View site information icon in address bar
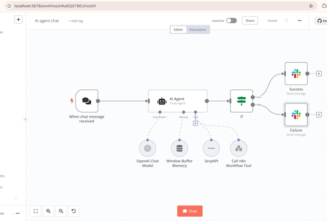This screenshot has width=327, height=221. point(9,6)
